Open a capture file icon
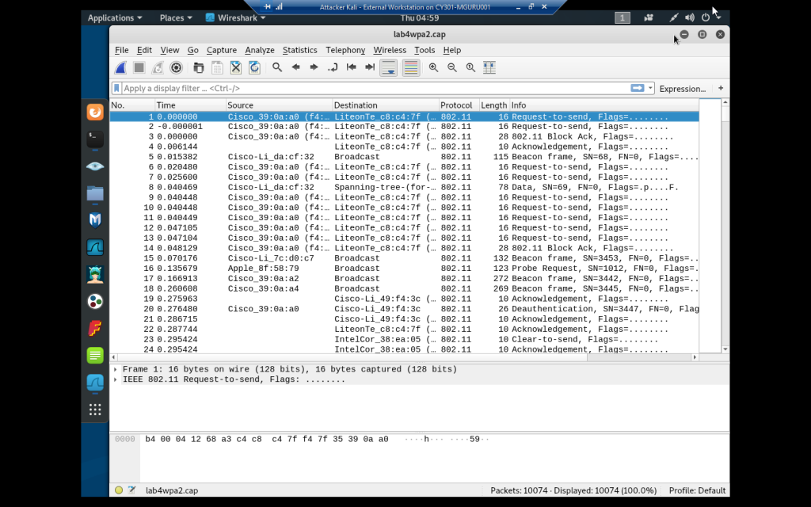This screenshot has width=811, height=507. 199,68
